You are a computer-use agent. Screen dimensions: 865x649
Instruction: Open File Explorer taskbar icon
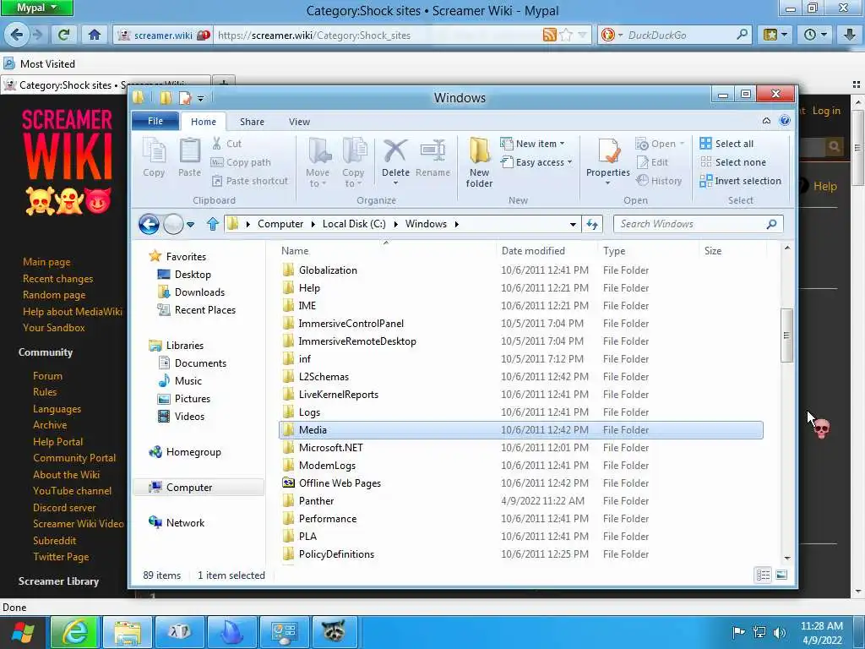click(x=128, y=632)
